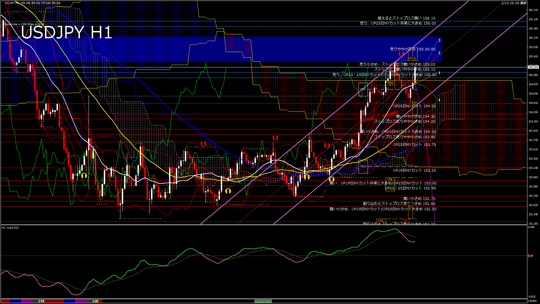Click the OP19日NYカット 153.25 level label
This screenshot has height=304, width=540.
[x=414, y=171]
